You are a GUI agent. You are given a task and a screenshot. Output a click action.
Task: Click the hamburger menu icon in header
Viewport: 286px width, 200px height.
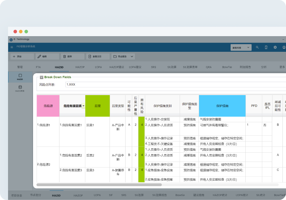click(x=12, y=46)
